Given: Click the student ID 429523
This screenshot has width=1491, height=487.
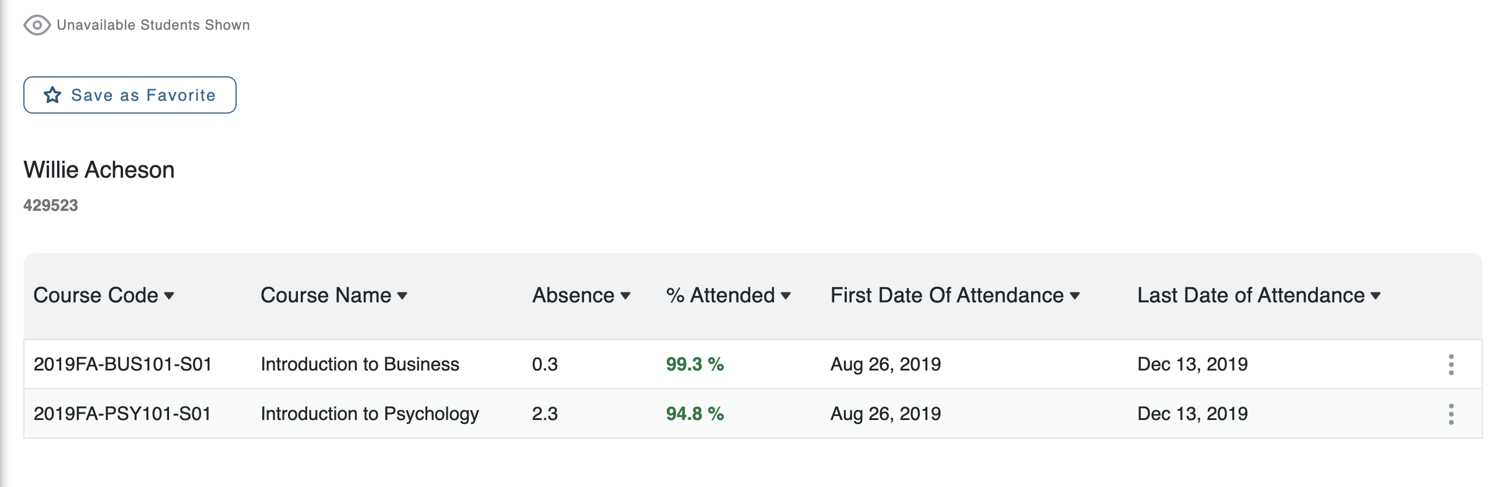Looking at the screenshot, I should point(51,206).
